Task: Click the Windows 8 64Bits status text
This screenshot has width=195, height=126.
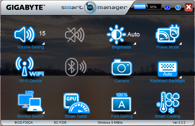Action: 110,123
